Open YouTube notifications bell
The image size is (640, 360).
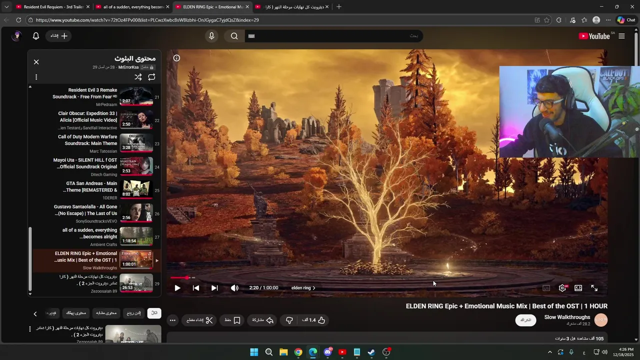(x=36, y=36)
